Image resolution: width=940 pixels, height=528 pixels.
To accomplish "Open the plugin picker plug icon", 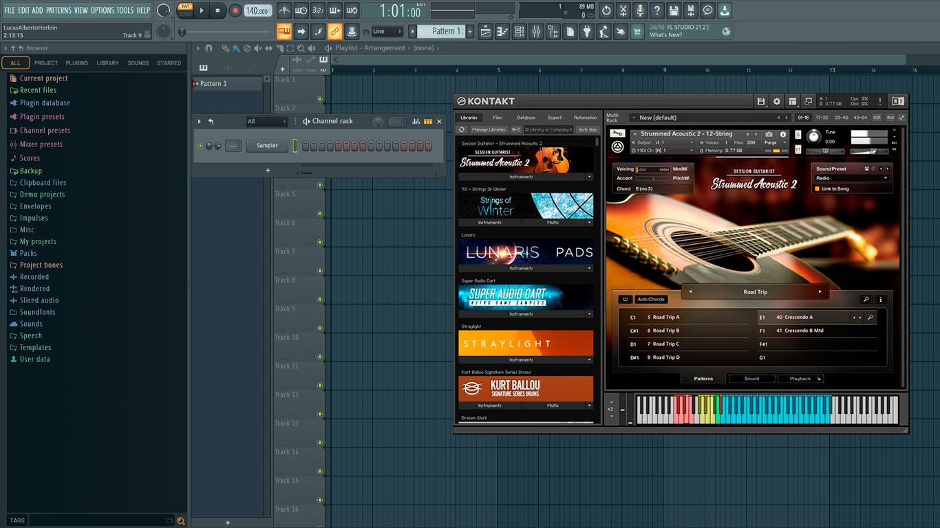I will [587, 31].
